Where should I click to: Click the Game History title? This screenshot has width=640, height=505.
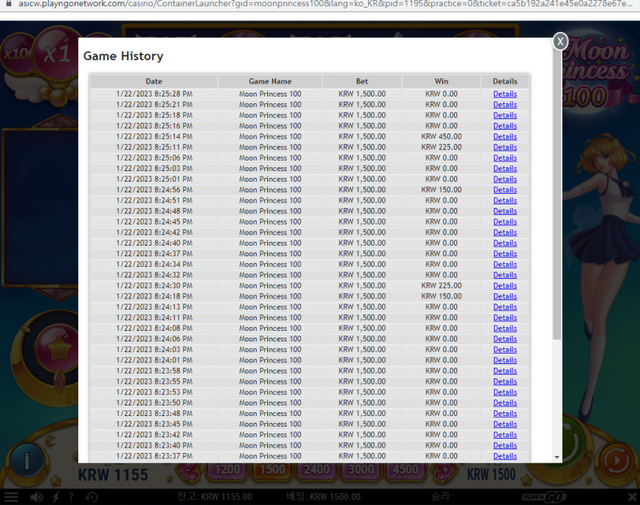[123, 56]
